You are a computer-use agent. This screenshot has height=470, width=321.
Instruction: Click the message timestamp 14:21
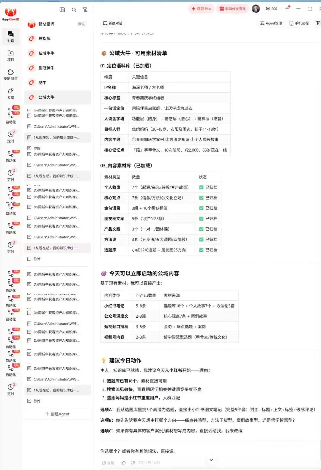pyautogui.click(x=149, y=463)
